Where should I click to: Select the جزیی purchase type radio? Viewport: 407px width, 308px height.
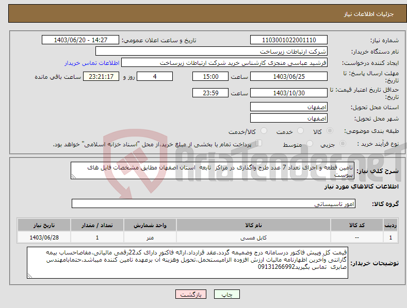[x=343, y=144]
